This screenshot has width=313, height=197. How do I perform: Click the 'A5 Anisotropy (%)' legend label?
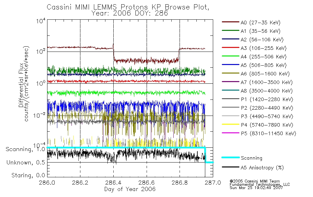pyautogui.click(x=262, y=168)
